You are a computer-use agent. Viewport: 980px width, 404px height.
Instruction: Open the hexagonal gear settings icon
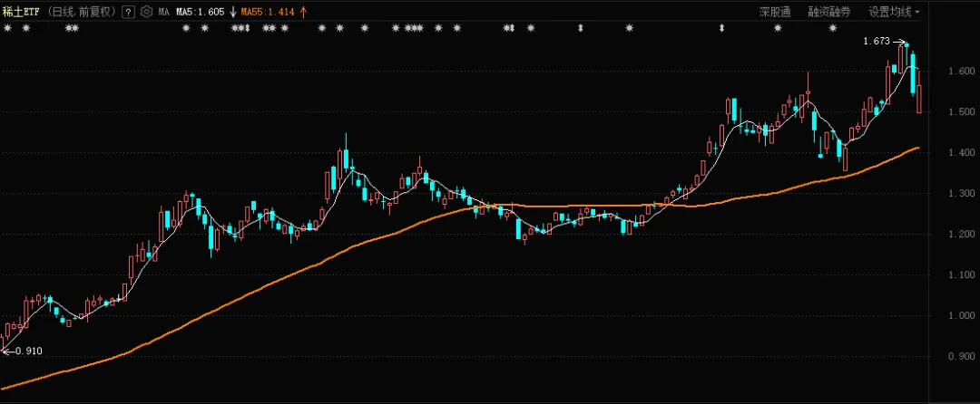[146, 12]
